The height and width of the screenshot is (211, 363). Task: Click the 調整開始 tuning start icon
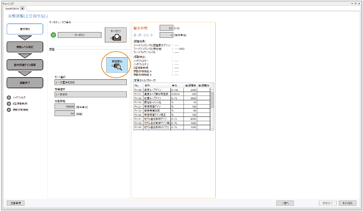tap(116, 65)
